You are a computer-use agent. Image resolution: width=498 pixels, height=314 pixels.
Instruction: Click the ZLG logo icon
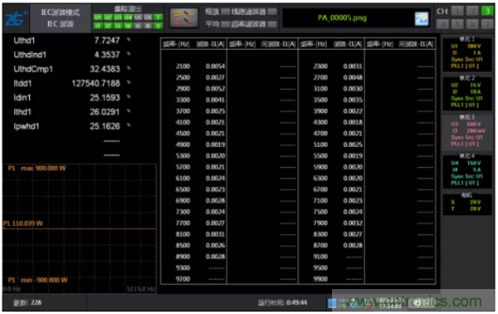[15, 18]
